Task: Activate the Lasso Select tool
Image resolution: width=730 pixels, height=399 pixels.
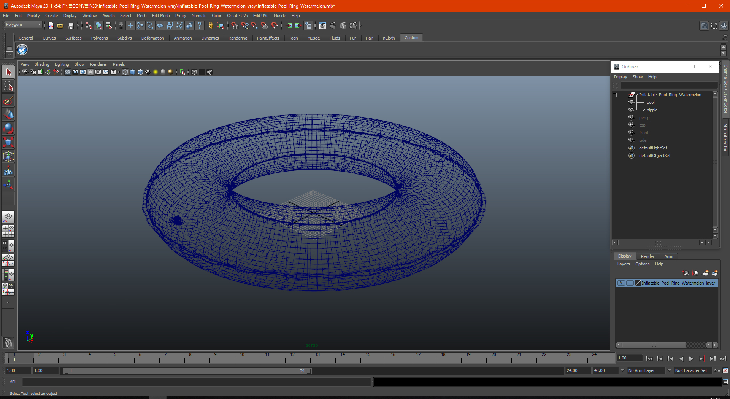Action: point(8,86)
